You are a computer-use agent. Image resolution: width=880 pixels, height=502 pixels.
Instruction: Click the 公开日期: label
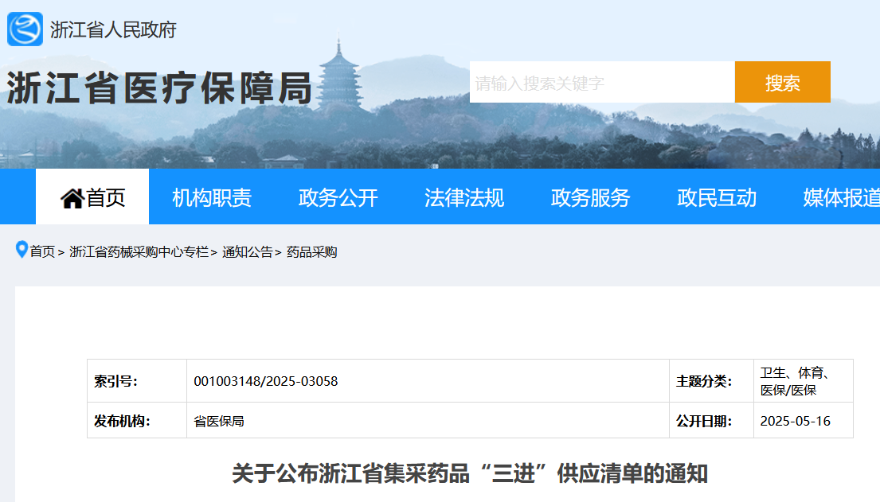pyautogui.click(x=704, y=421)
